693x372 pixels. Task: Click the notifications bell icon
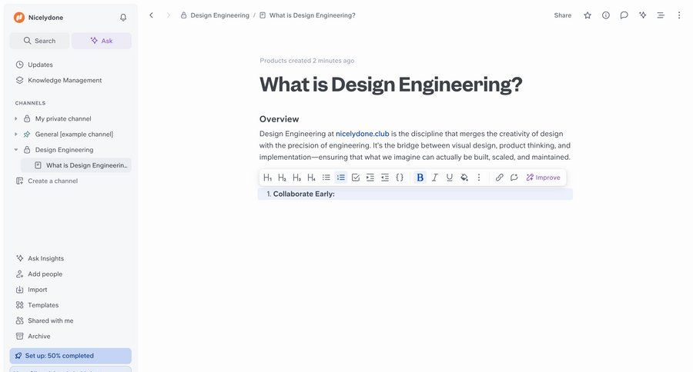pos(123,18)
